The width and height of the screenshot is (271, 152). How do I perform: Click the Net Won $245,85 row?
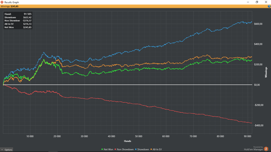[18, 27]
